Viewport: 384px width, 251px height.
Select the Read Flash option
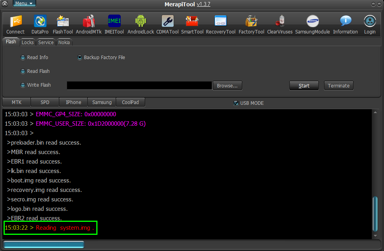click(35, 71)
